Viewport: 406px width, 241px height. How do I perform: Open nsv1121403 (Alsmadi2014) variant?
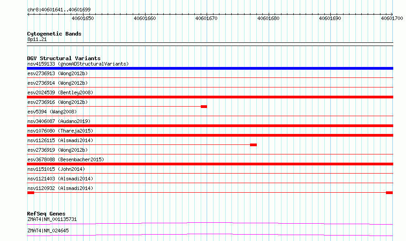[x=60, y=179]
